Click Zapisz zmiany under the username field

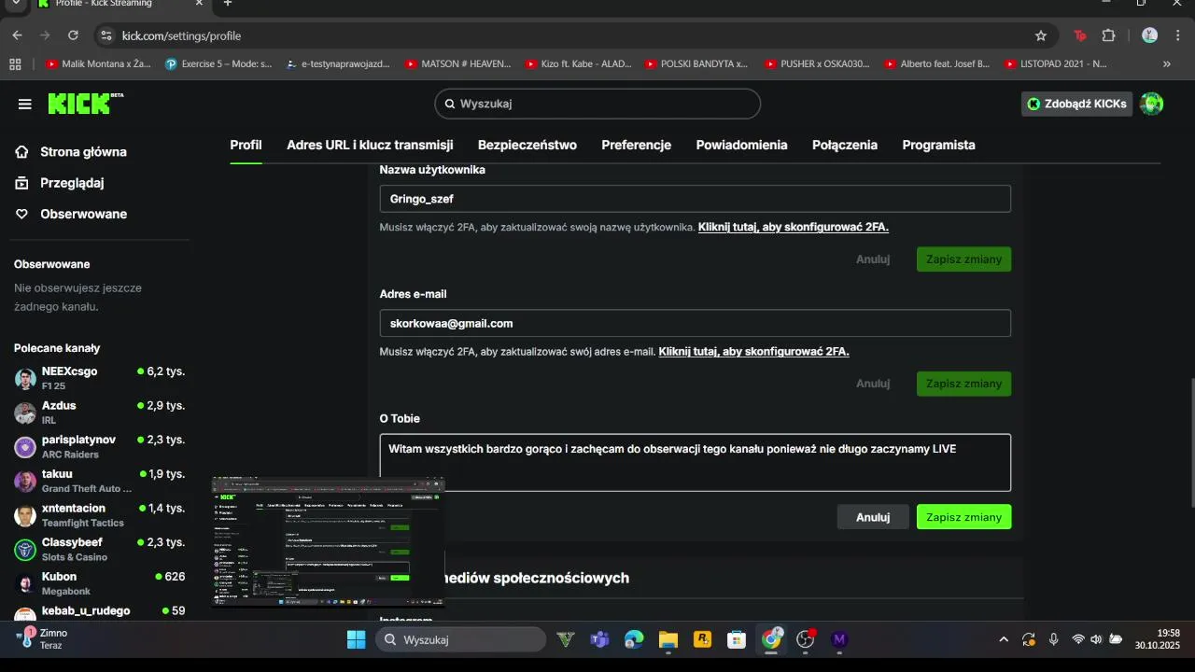point(963,259)
